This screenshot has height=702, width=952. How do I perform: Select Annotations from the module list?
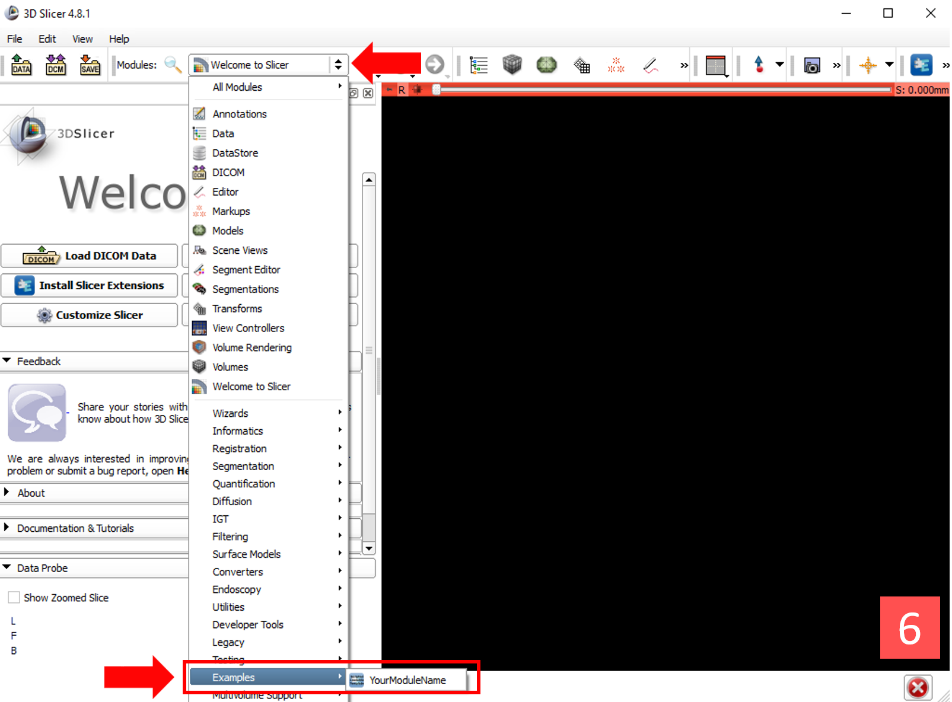[x=268, y=114]
